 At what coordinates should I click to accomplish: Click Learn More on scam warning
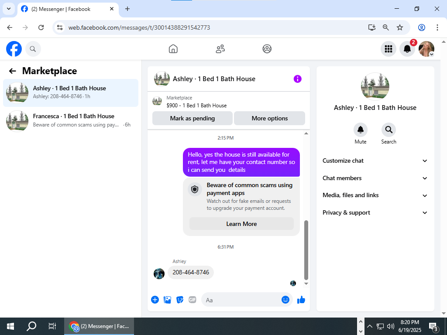(x=241, y=224)
